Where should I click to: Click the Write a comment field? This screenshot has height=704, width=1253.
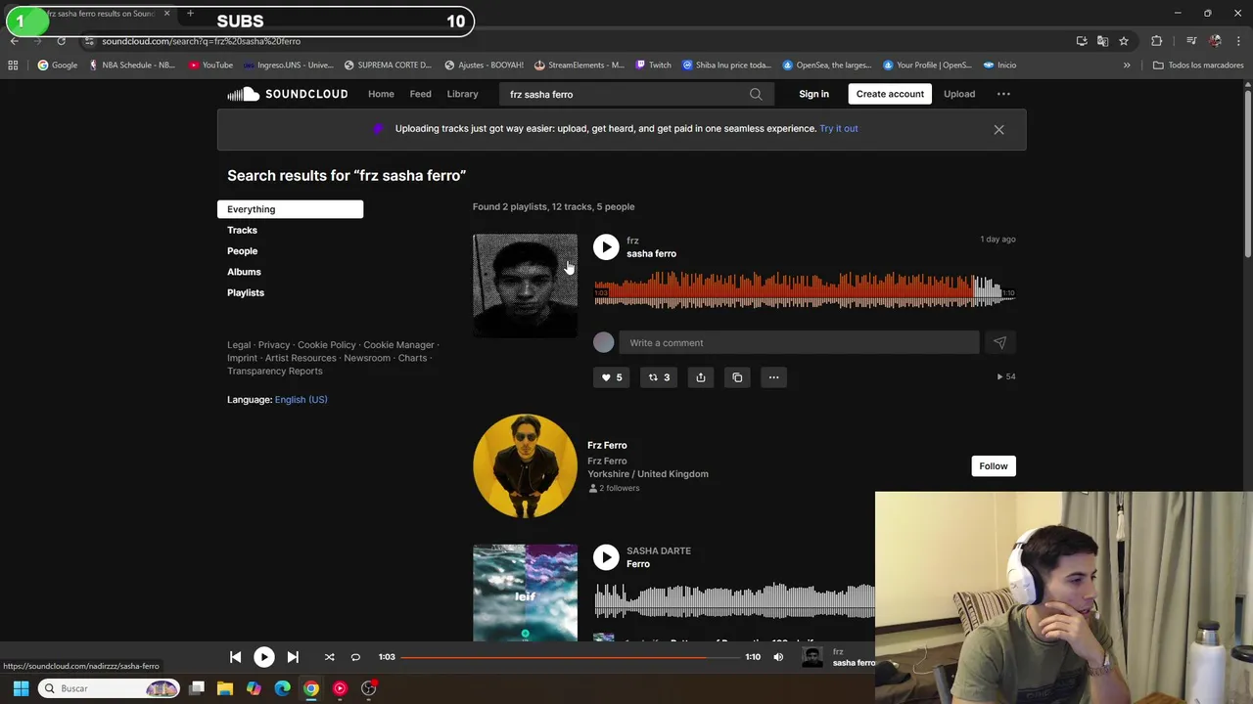[798, 342]
